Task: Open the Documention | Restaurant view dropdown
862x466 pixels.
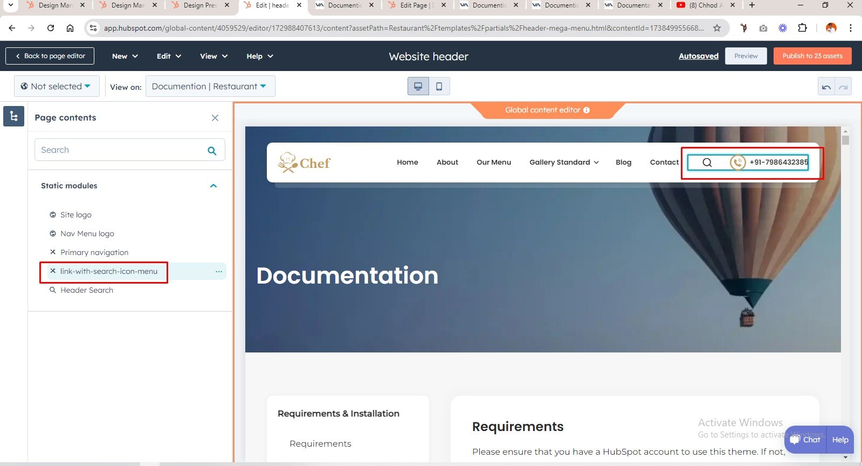Action: [x=210, y=86]
